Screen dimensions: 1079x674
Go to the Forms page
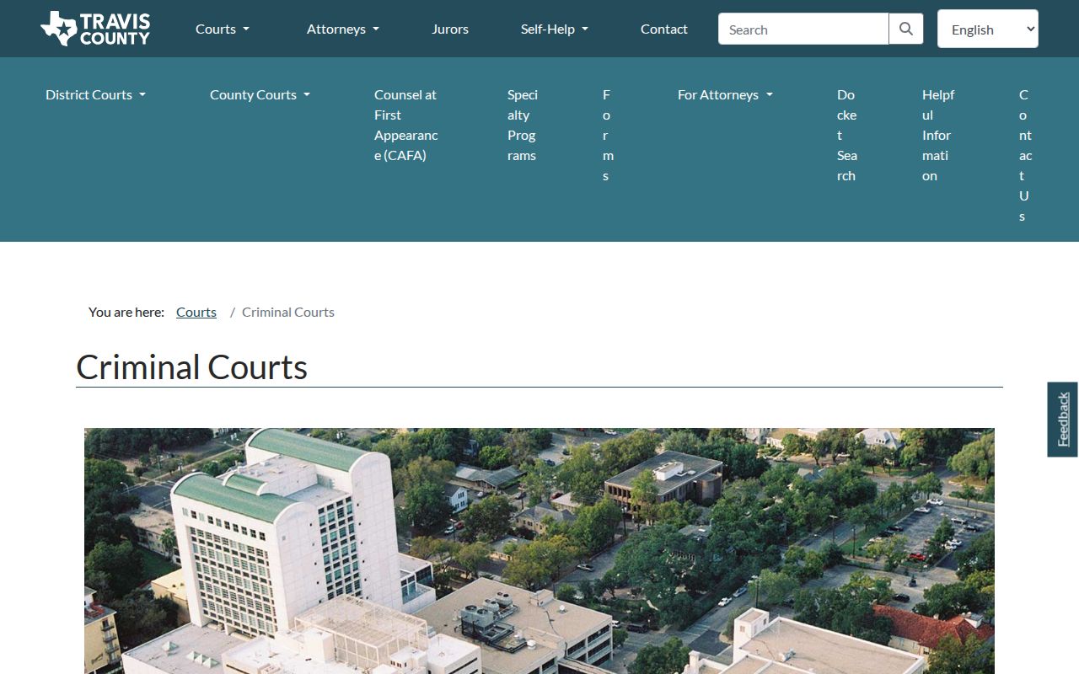point(607,135)
